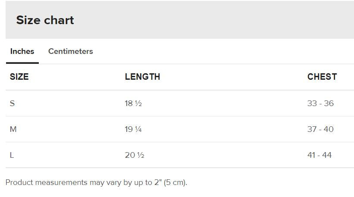Click the 33 - 36 chest value
Screen dimensions: 354x197
(320, 103)
